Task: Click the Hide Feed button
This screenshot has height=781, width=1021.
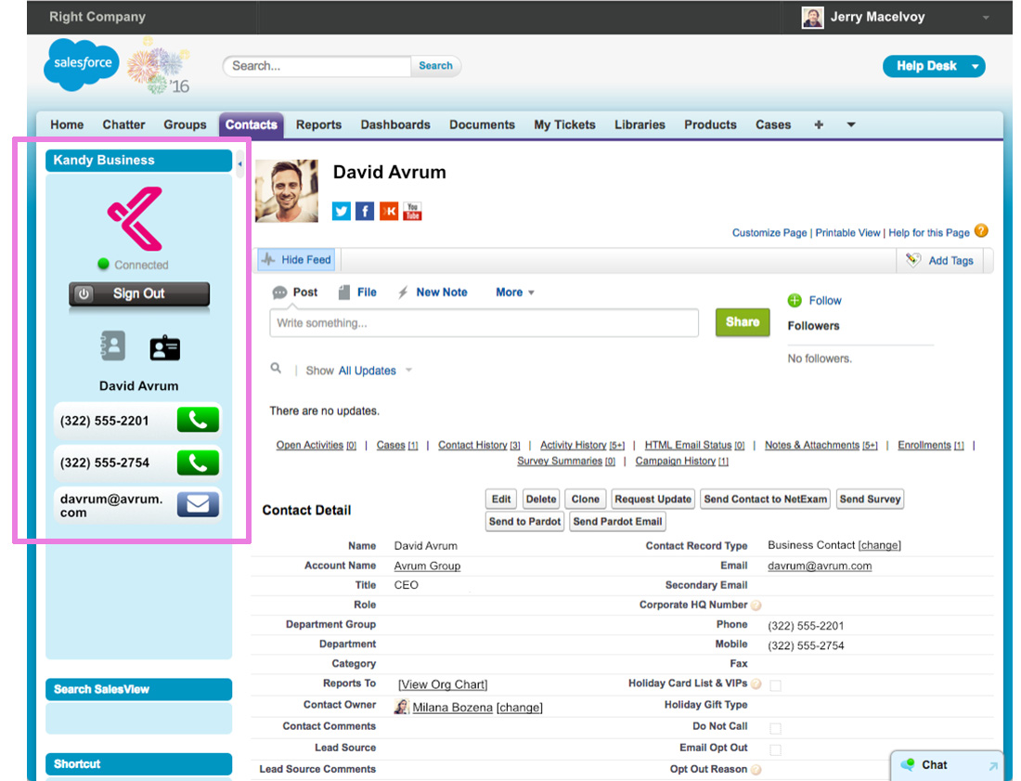Action: (296, 259)
